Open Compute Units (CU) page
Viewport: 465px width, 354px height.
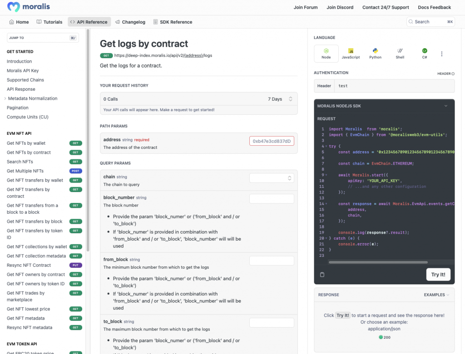click(x=28, y=117)
